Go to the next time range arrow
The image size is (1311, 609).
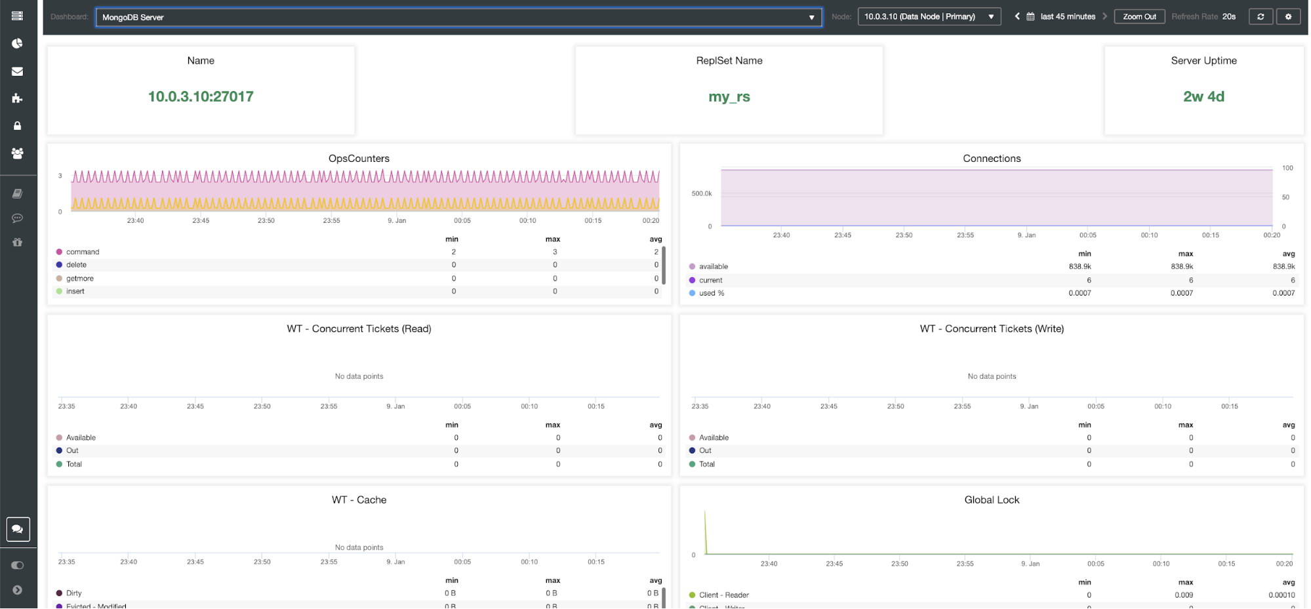click(x=1105, y=16)
